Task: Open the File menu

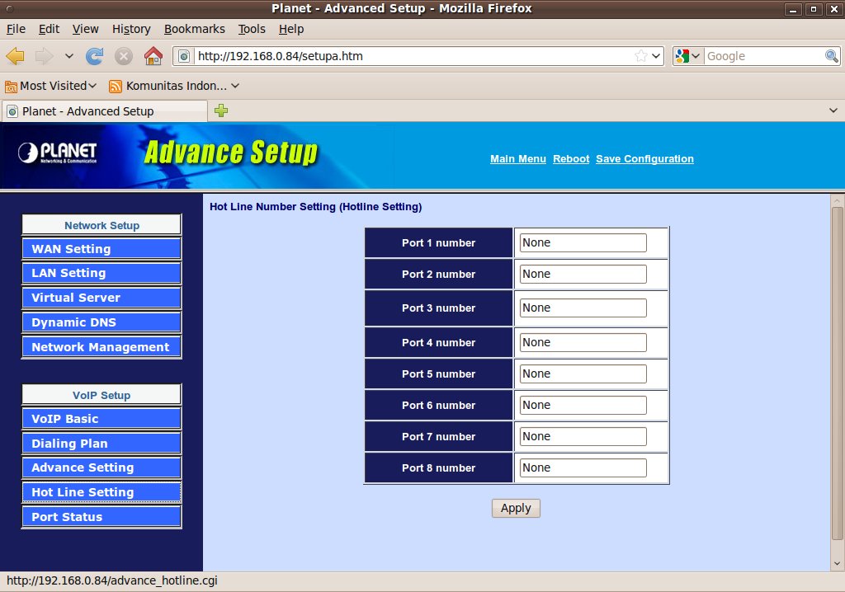Action: tap(16, 29)
